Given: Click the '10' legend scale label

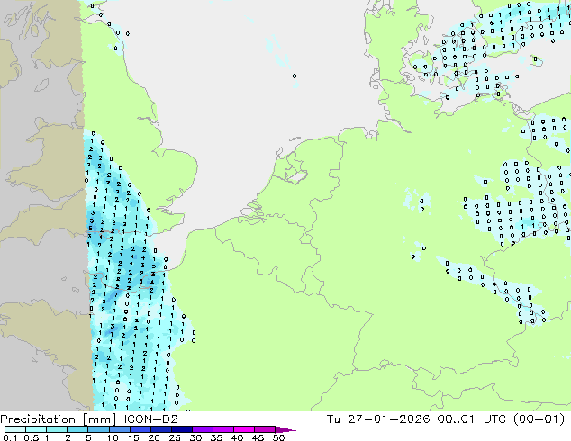Looking at the screenshot, I should [x=113, y=437].
